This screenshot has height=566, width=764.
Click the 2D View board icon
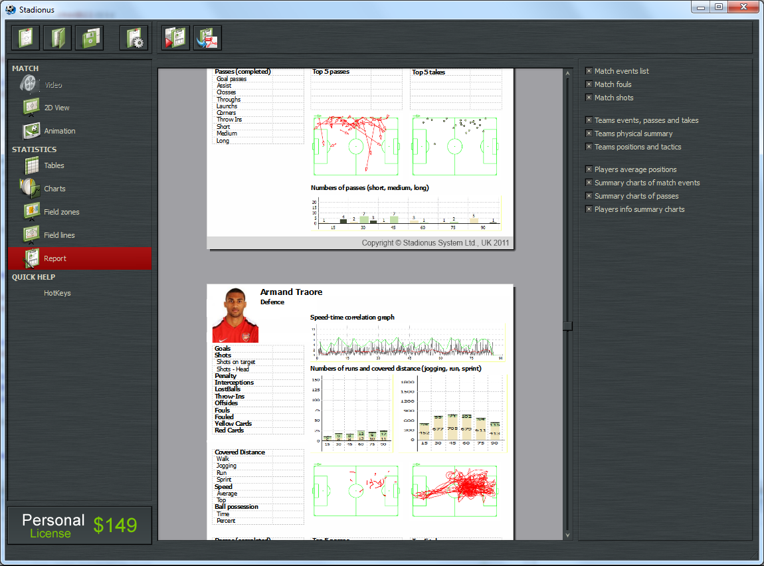pos(31,107)
